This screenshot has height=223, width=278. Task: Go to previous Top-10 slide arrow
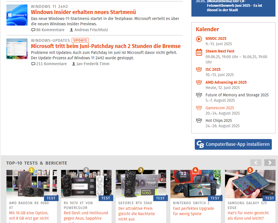point(256,163)
